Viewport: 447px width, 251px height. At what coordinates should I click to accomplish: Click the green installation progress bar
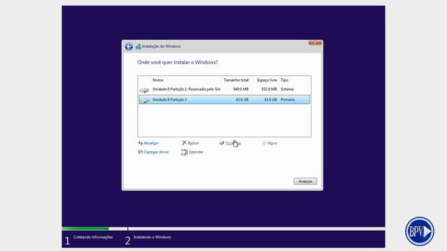85,229
